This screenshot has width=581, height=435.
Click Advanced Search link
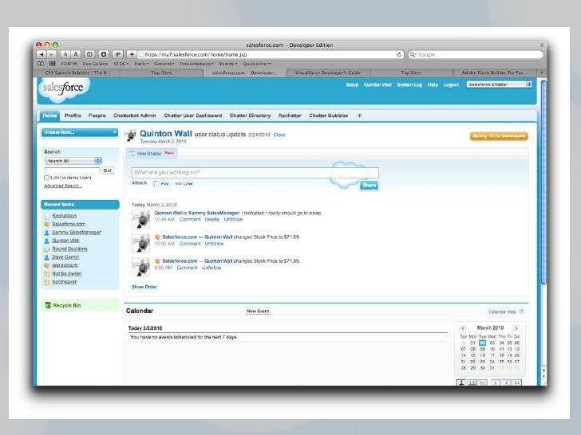63,186
